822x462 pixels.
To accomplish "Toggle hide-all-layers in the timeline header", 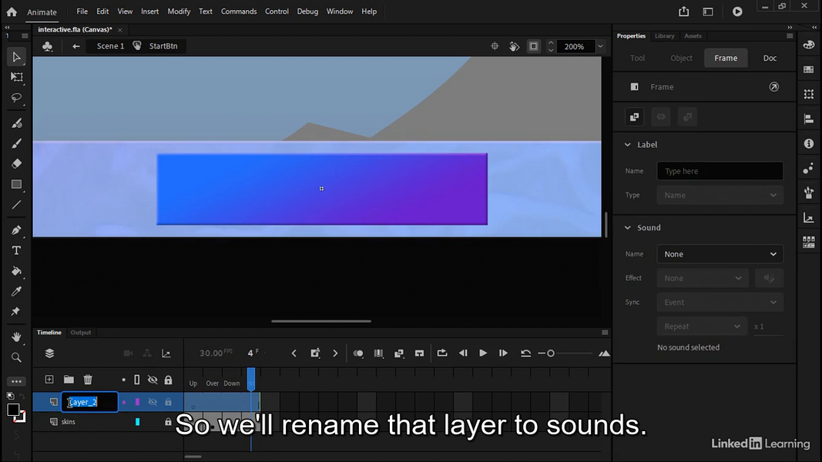I will click(153, 379).
